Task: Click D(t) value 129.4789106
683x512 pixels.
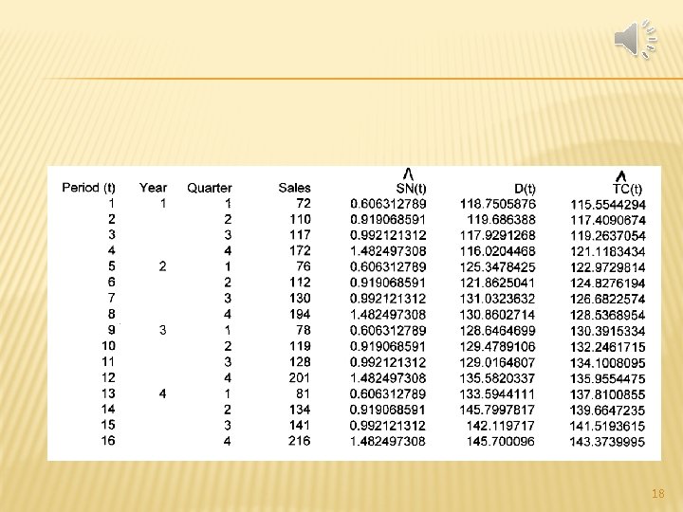Action: tap(498, 347)
